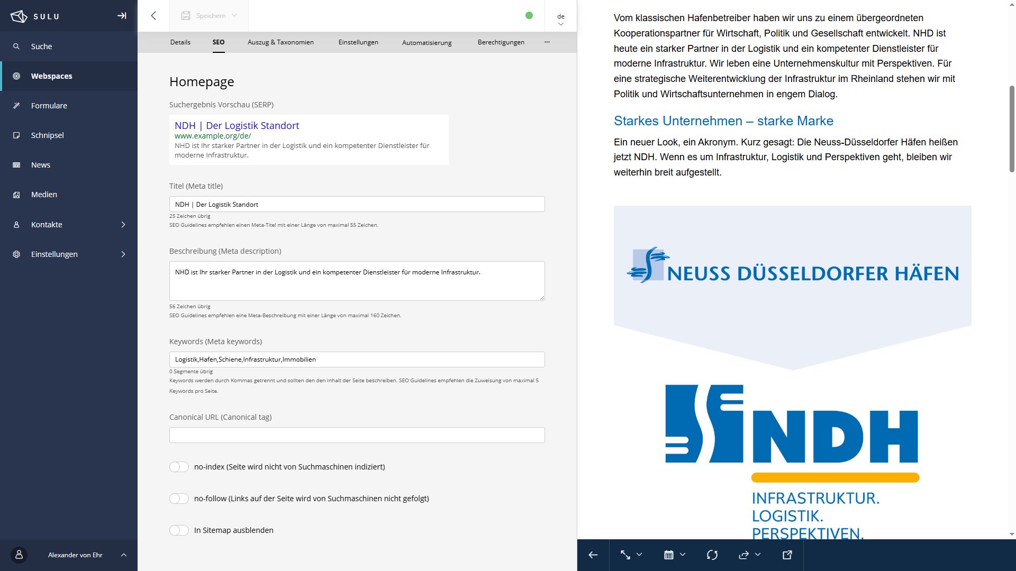The height and width of the screenshot is (571, 1016).
Task: Click the Sulu logo icon
Action: [x=19, y=16]
